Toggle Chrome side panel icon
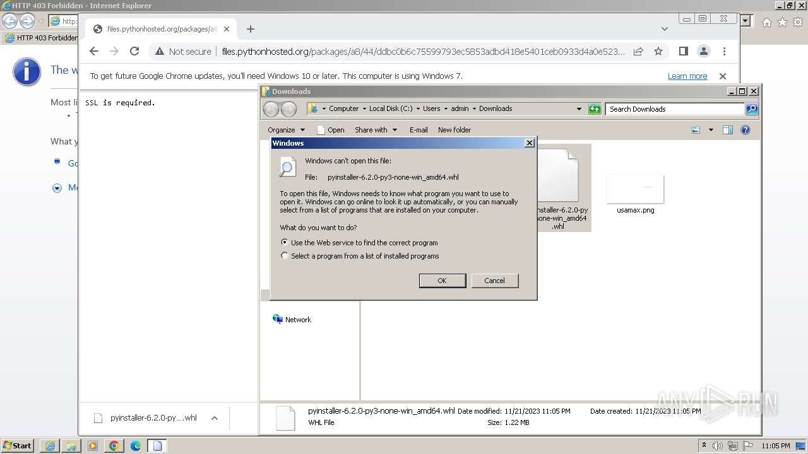 (x=684, y=51)
